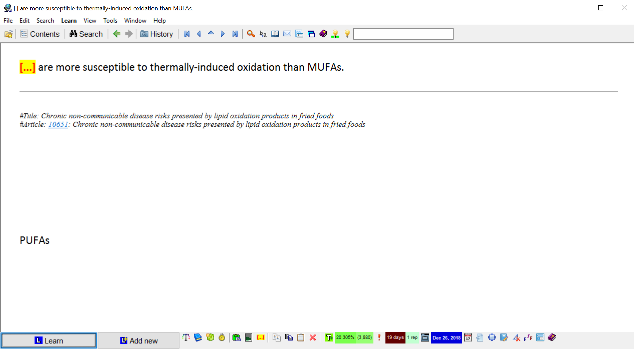Screen dimensions: 634x349
Task: Click the grayed duplicate documents icon
Action: pyautogui.click(x=277, y=338)
